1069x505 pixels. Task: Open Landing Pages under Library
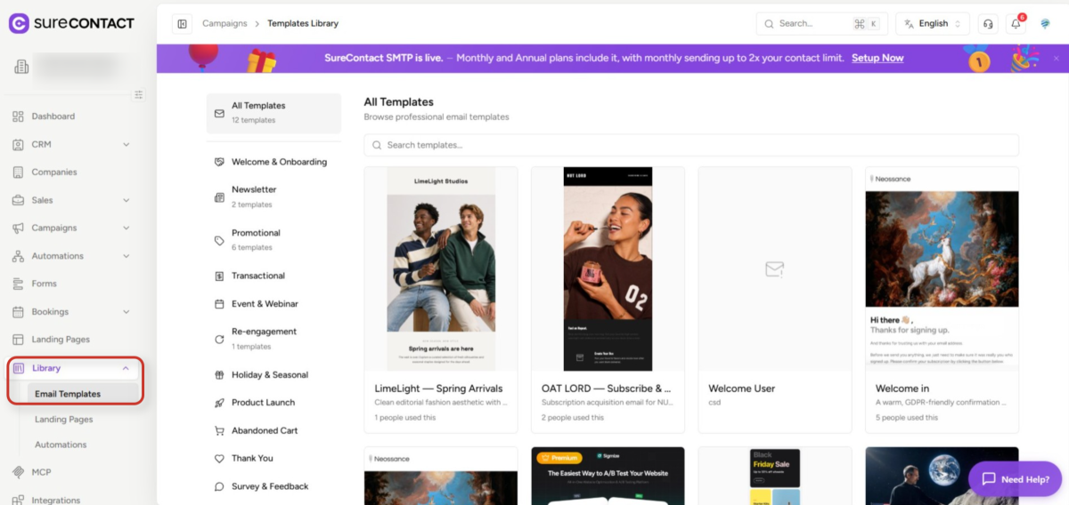point(64,419)
